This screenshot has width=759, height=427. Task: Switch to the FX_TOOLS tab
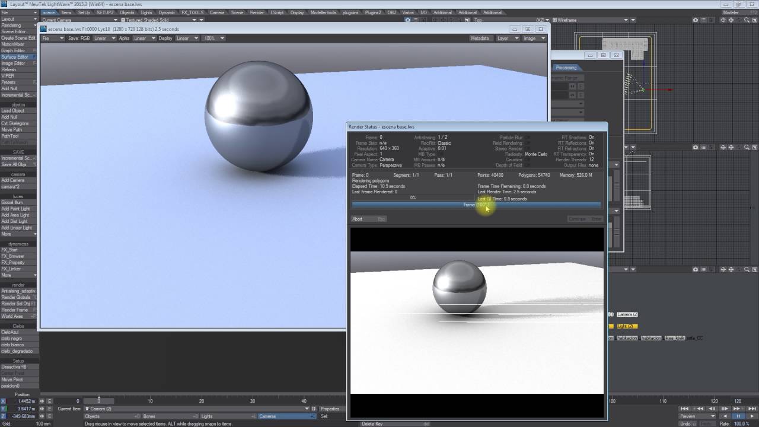coord(192,12)
